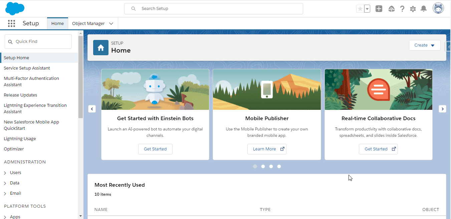This screenshot has width=451, height=219.
Task: Click the Collaborative Docs image
Action: point(378,90)
